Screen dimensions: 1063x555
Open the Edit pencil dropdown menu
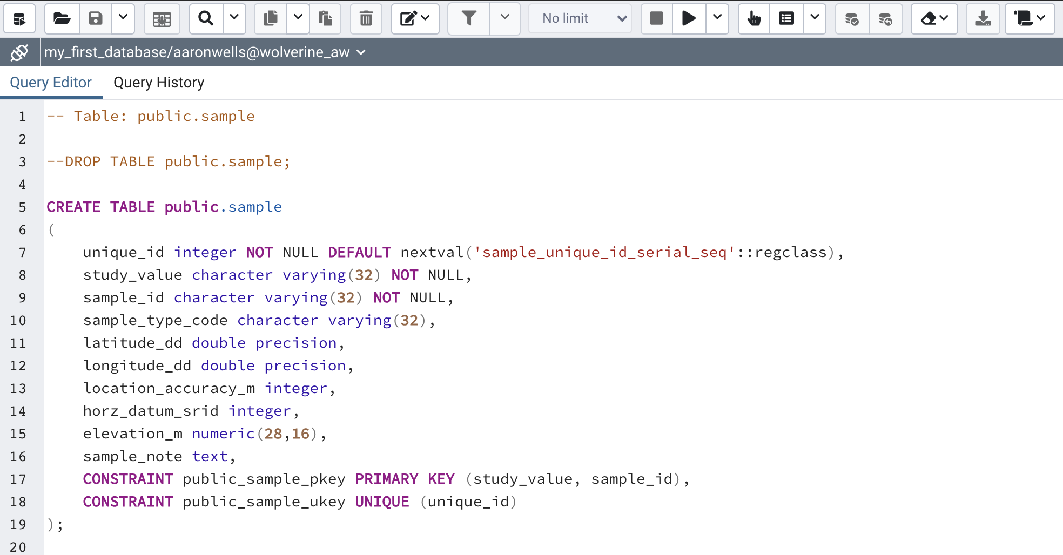415,19
